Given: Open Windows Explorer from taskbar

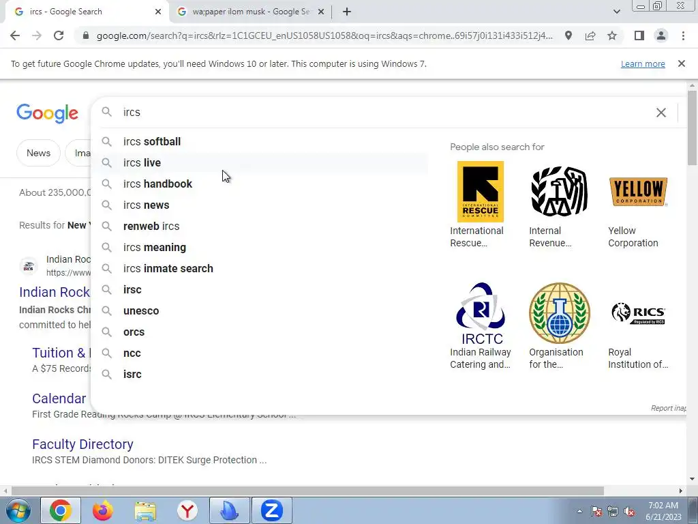Looking at the screenshot, I should [145, 510].
